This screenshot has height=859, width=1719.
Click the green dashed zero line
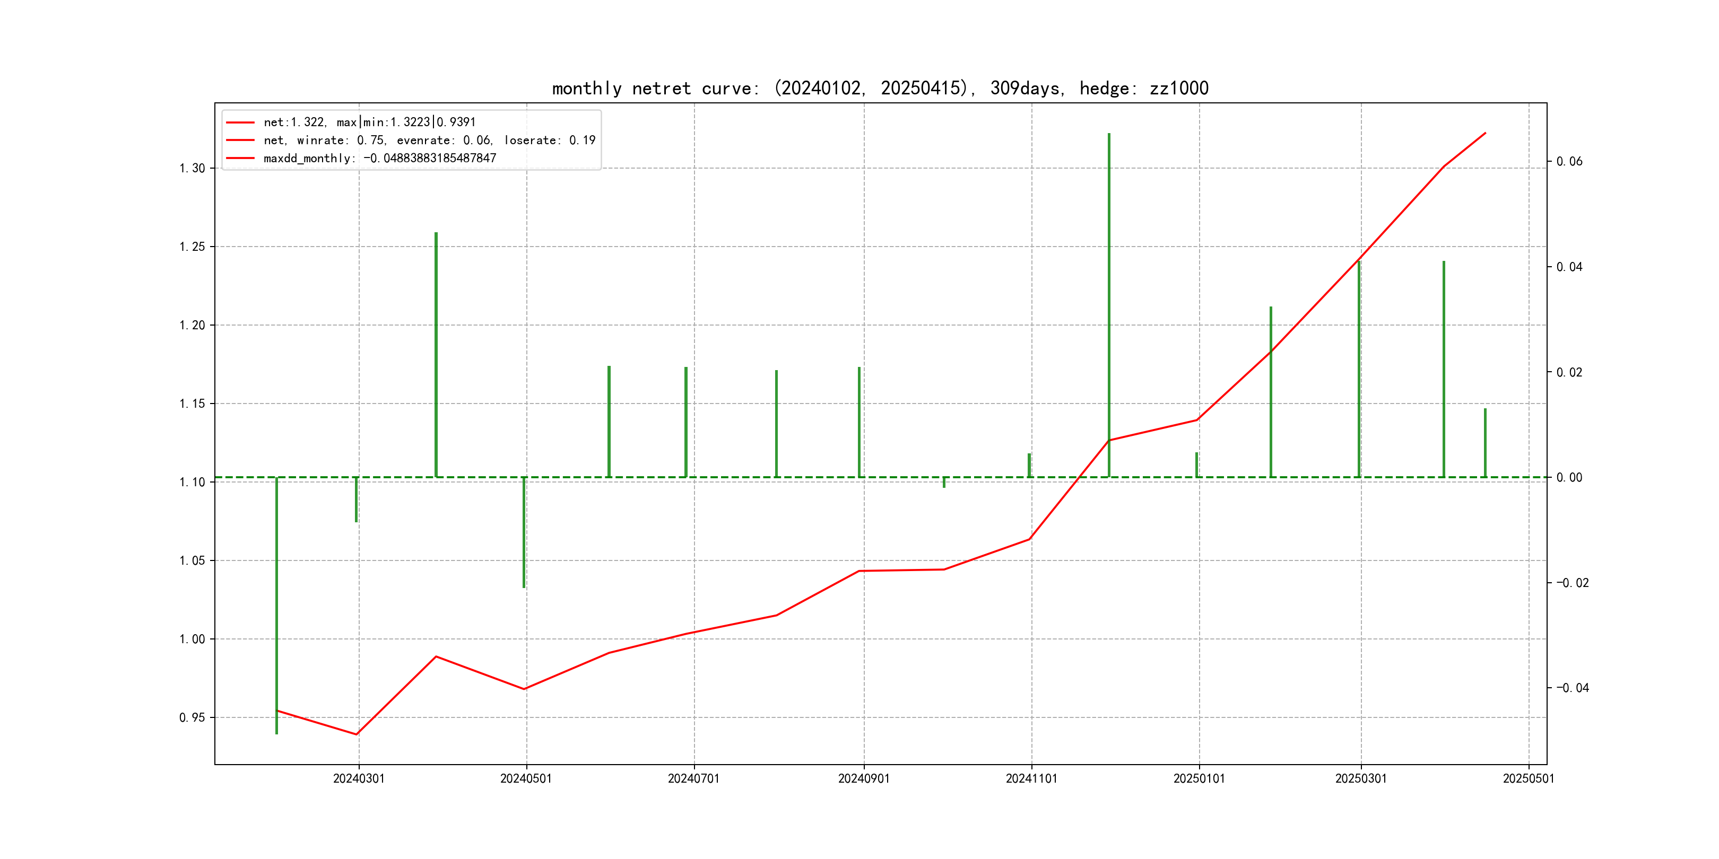(x=734, y=477)
